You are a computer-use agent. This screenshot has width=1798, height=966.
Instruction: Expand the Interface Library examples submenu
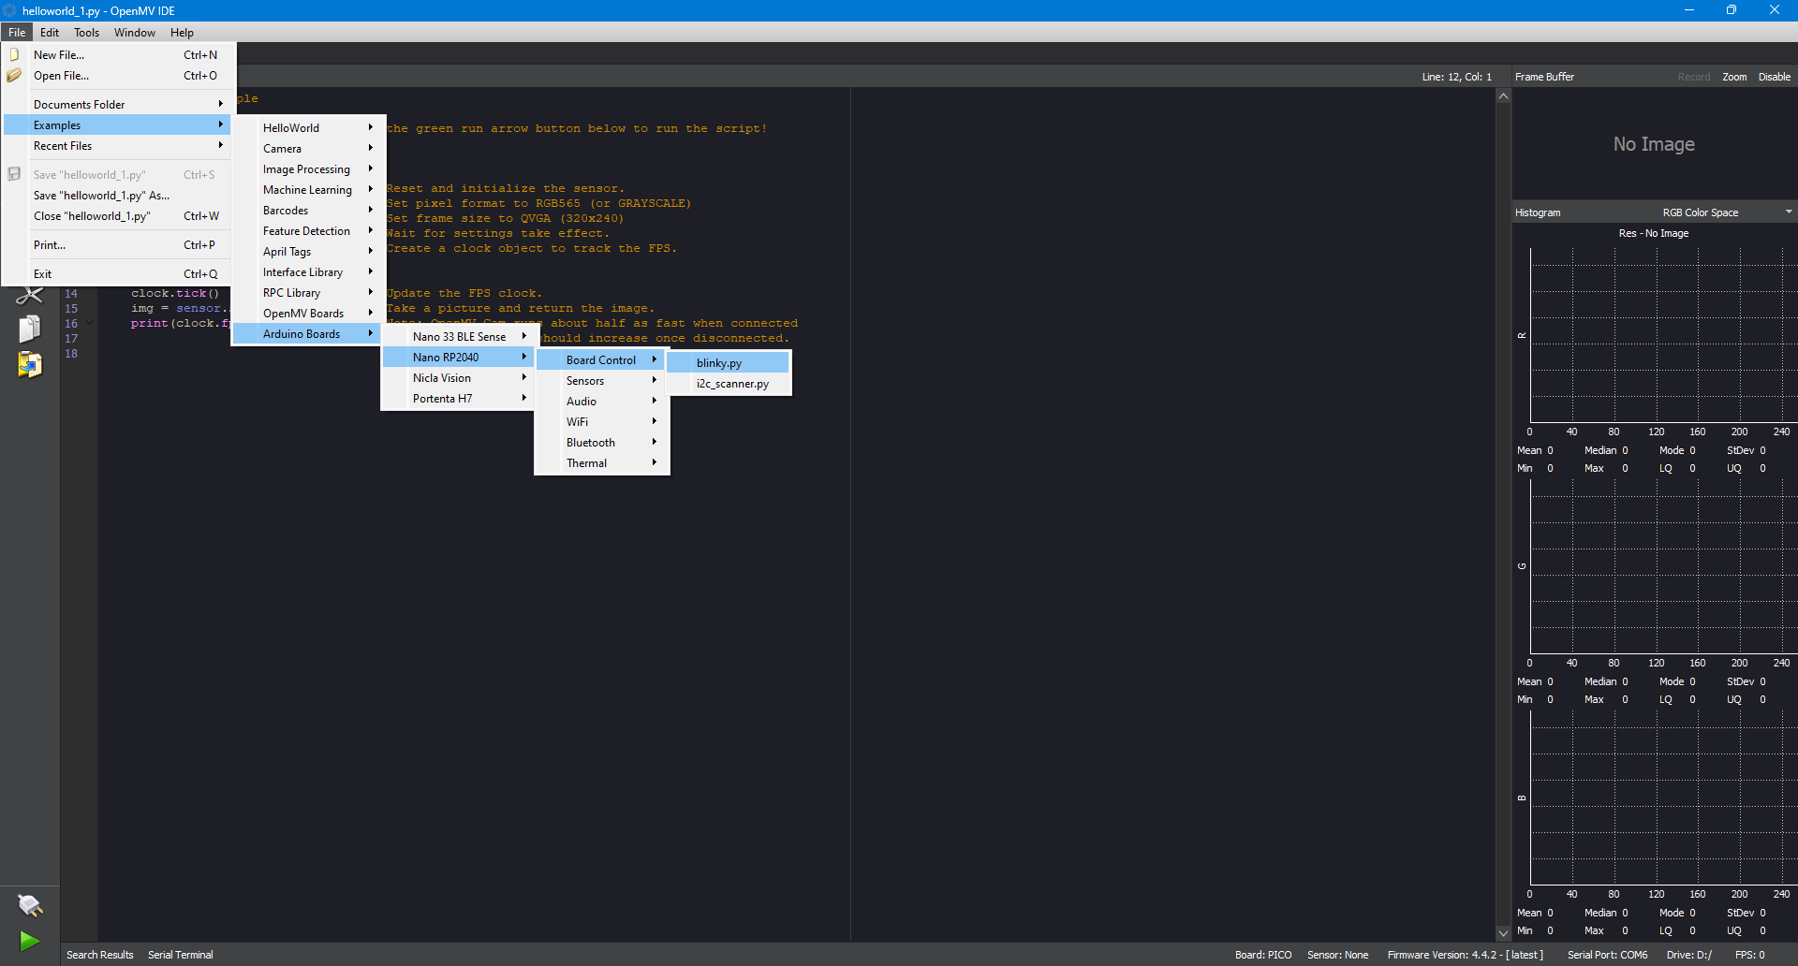coord(307,272)
